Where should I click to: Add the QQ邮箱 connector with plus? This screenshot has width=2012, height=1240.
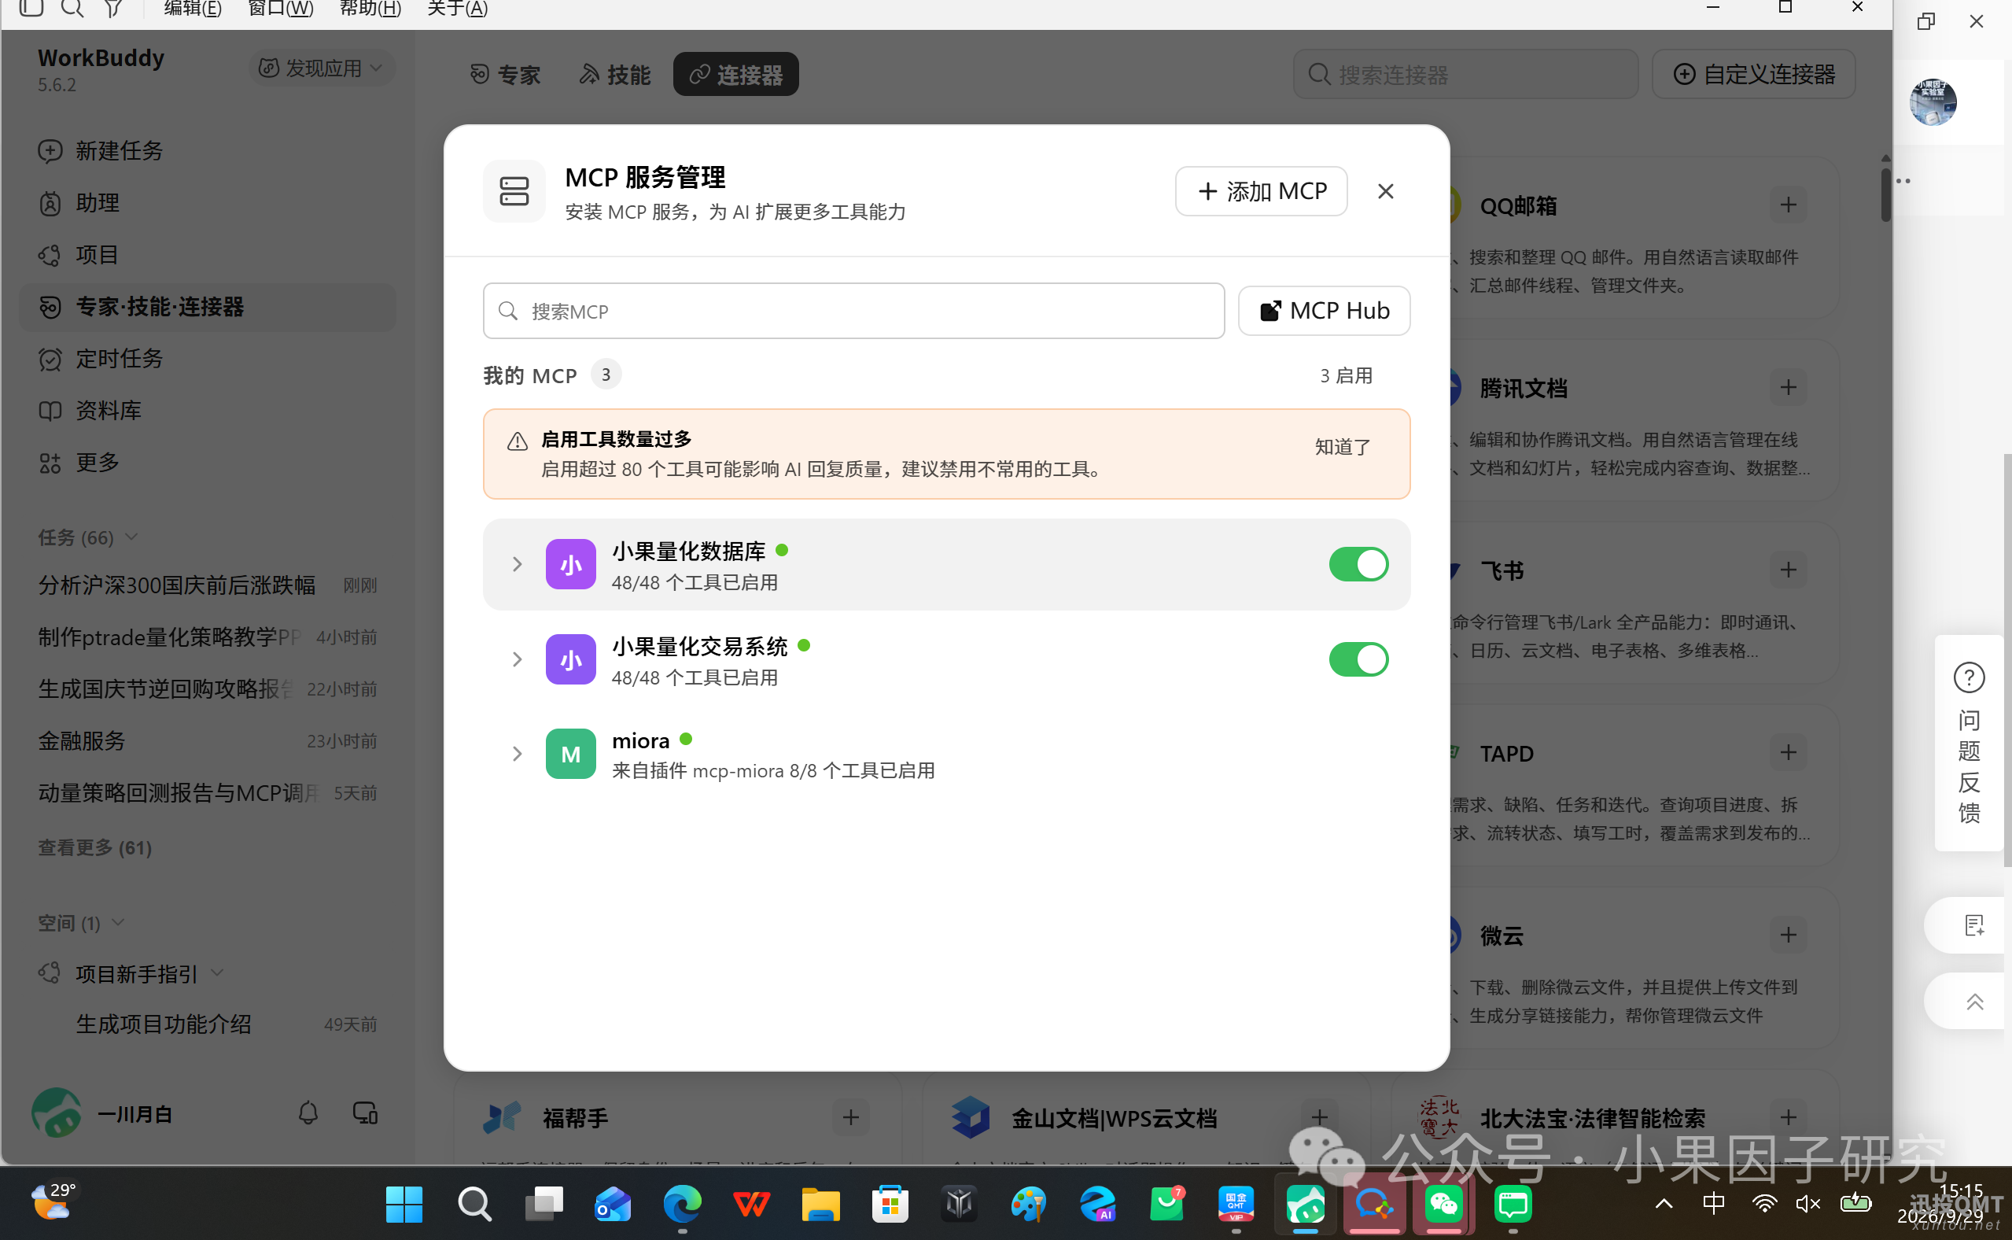pos(1788,205)
